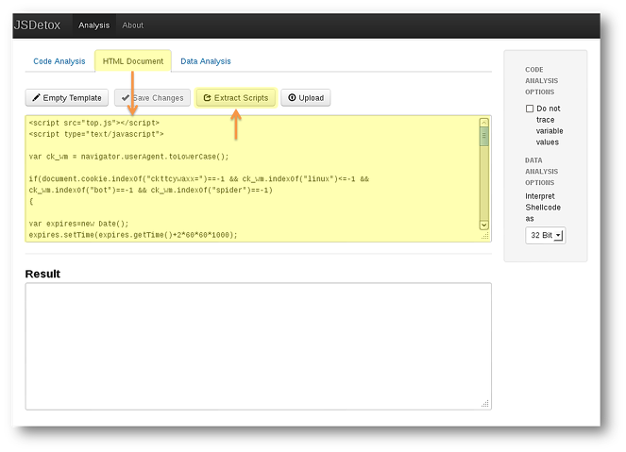Open the Analysis menu in navbar
This screenshot has height=452, width=626.
tap(93, 25)
